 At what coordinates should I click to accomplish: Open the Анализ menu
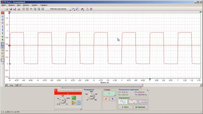point(26,5)
